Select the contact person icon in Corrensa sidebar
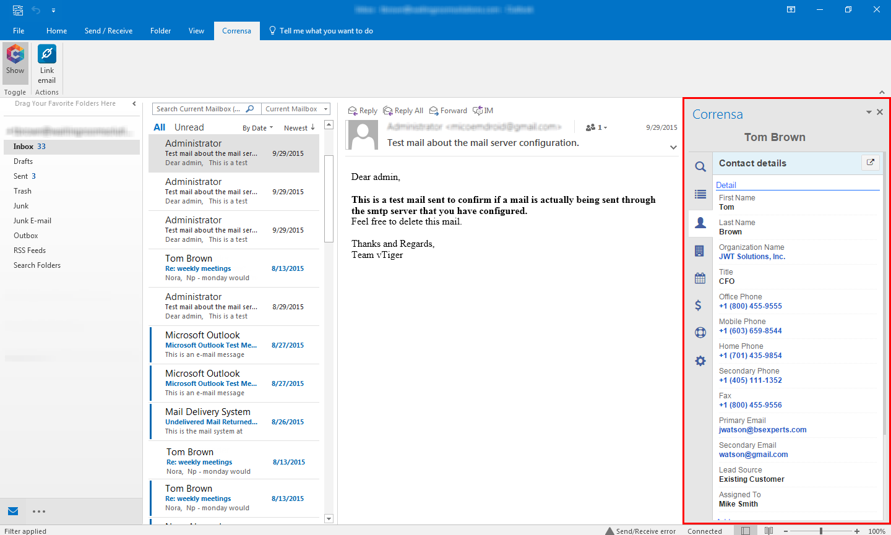Screen dimensions: 891x535 (700, 223)
